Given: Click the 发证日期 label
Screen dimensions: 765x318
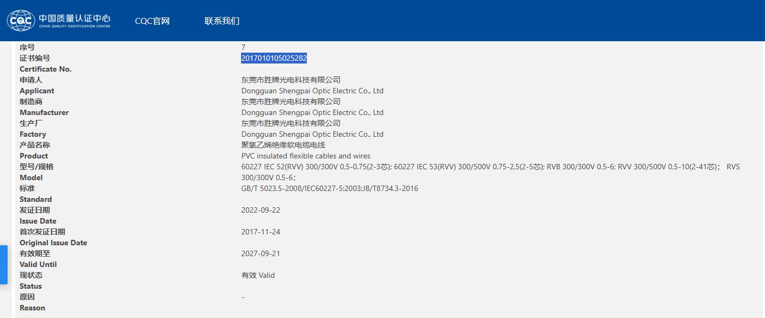Looking at the screenshot, I should point(35,210).
